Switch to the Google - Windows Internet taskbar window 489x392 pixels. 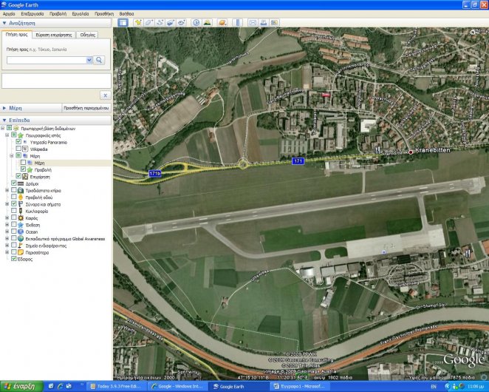pyautogui.click(x=177, y=386)
